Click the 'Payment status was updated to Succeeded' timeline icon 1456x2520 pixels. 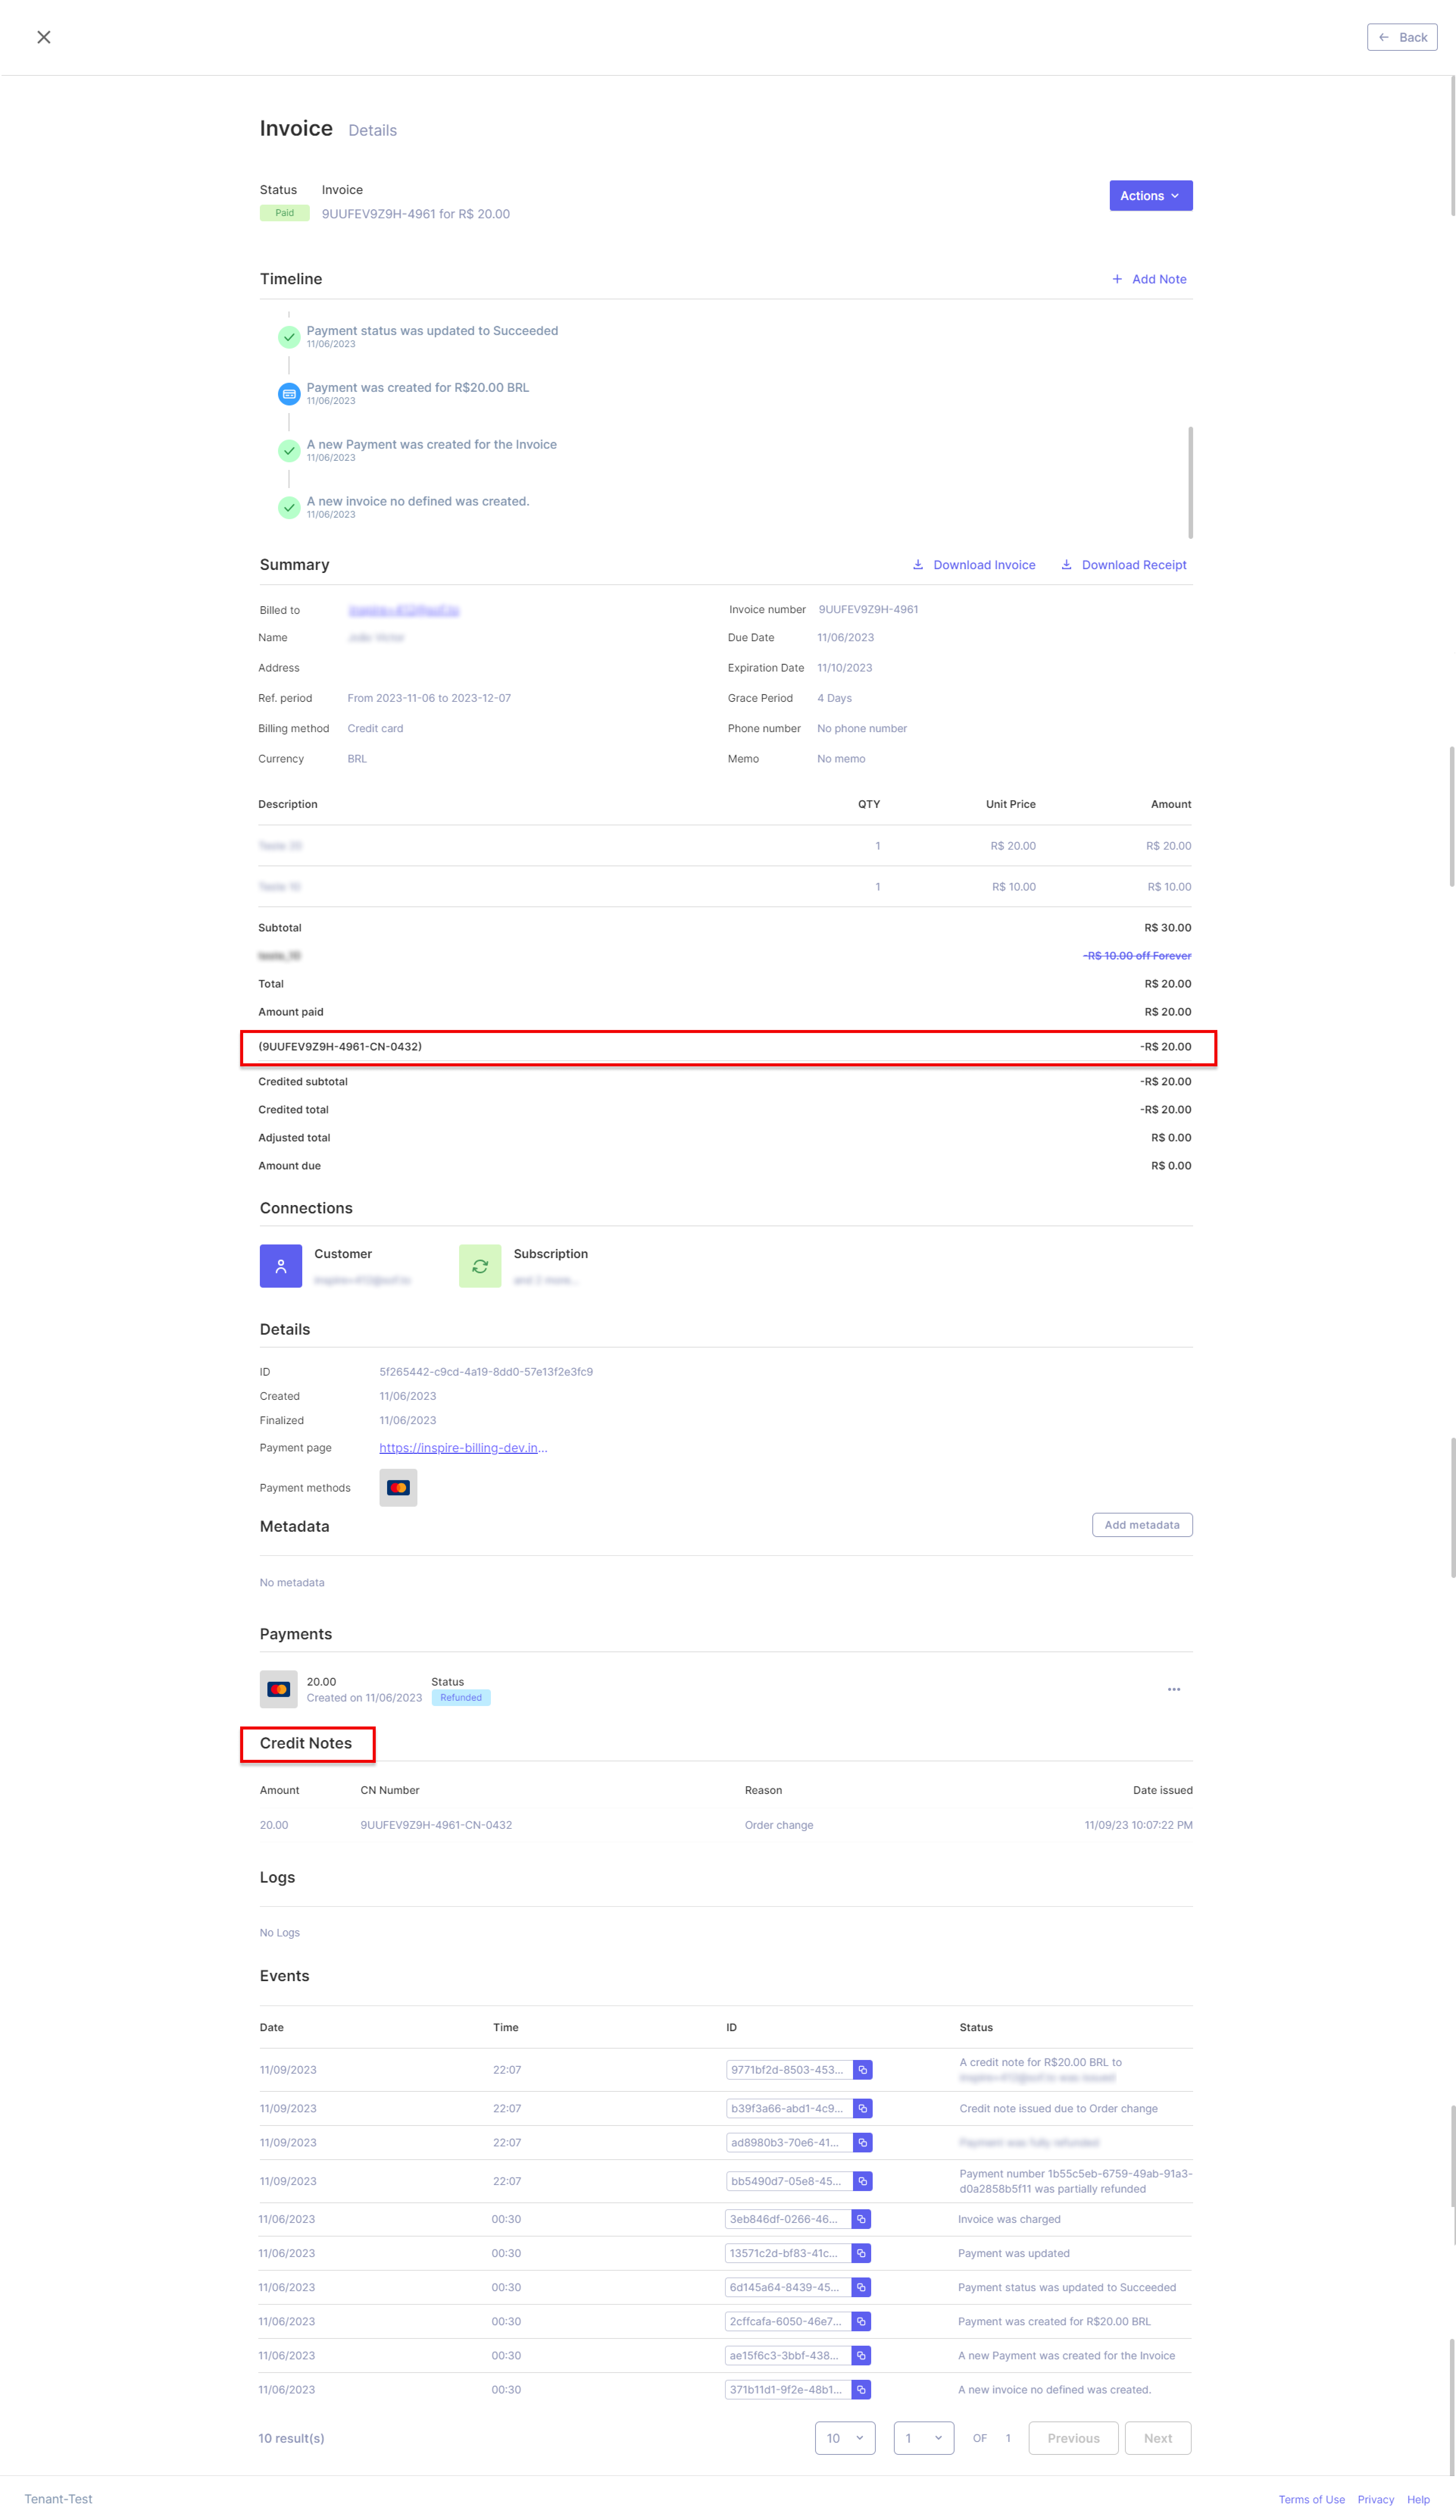coord(289,337)
